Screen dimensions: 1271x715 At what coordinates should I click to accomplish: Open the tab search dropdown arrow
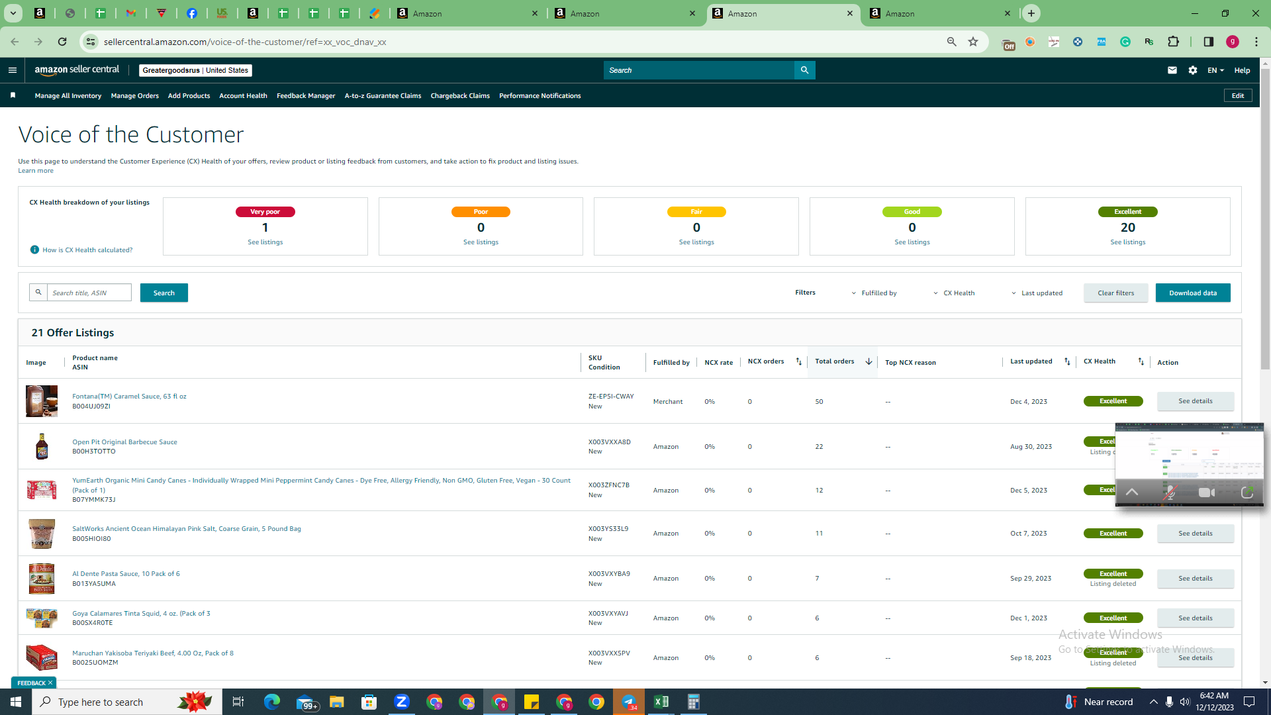click(x=13, y=13)
